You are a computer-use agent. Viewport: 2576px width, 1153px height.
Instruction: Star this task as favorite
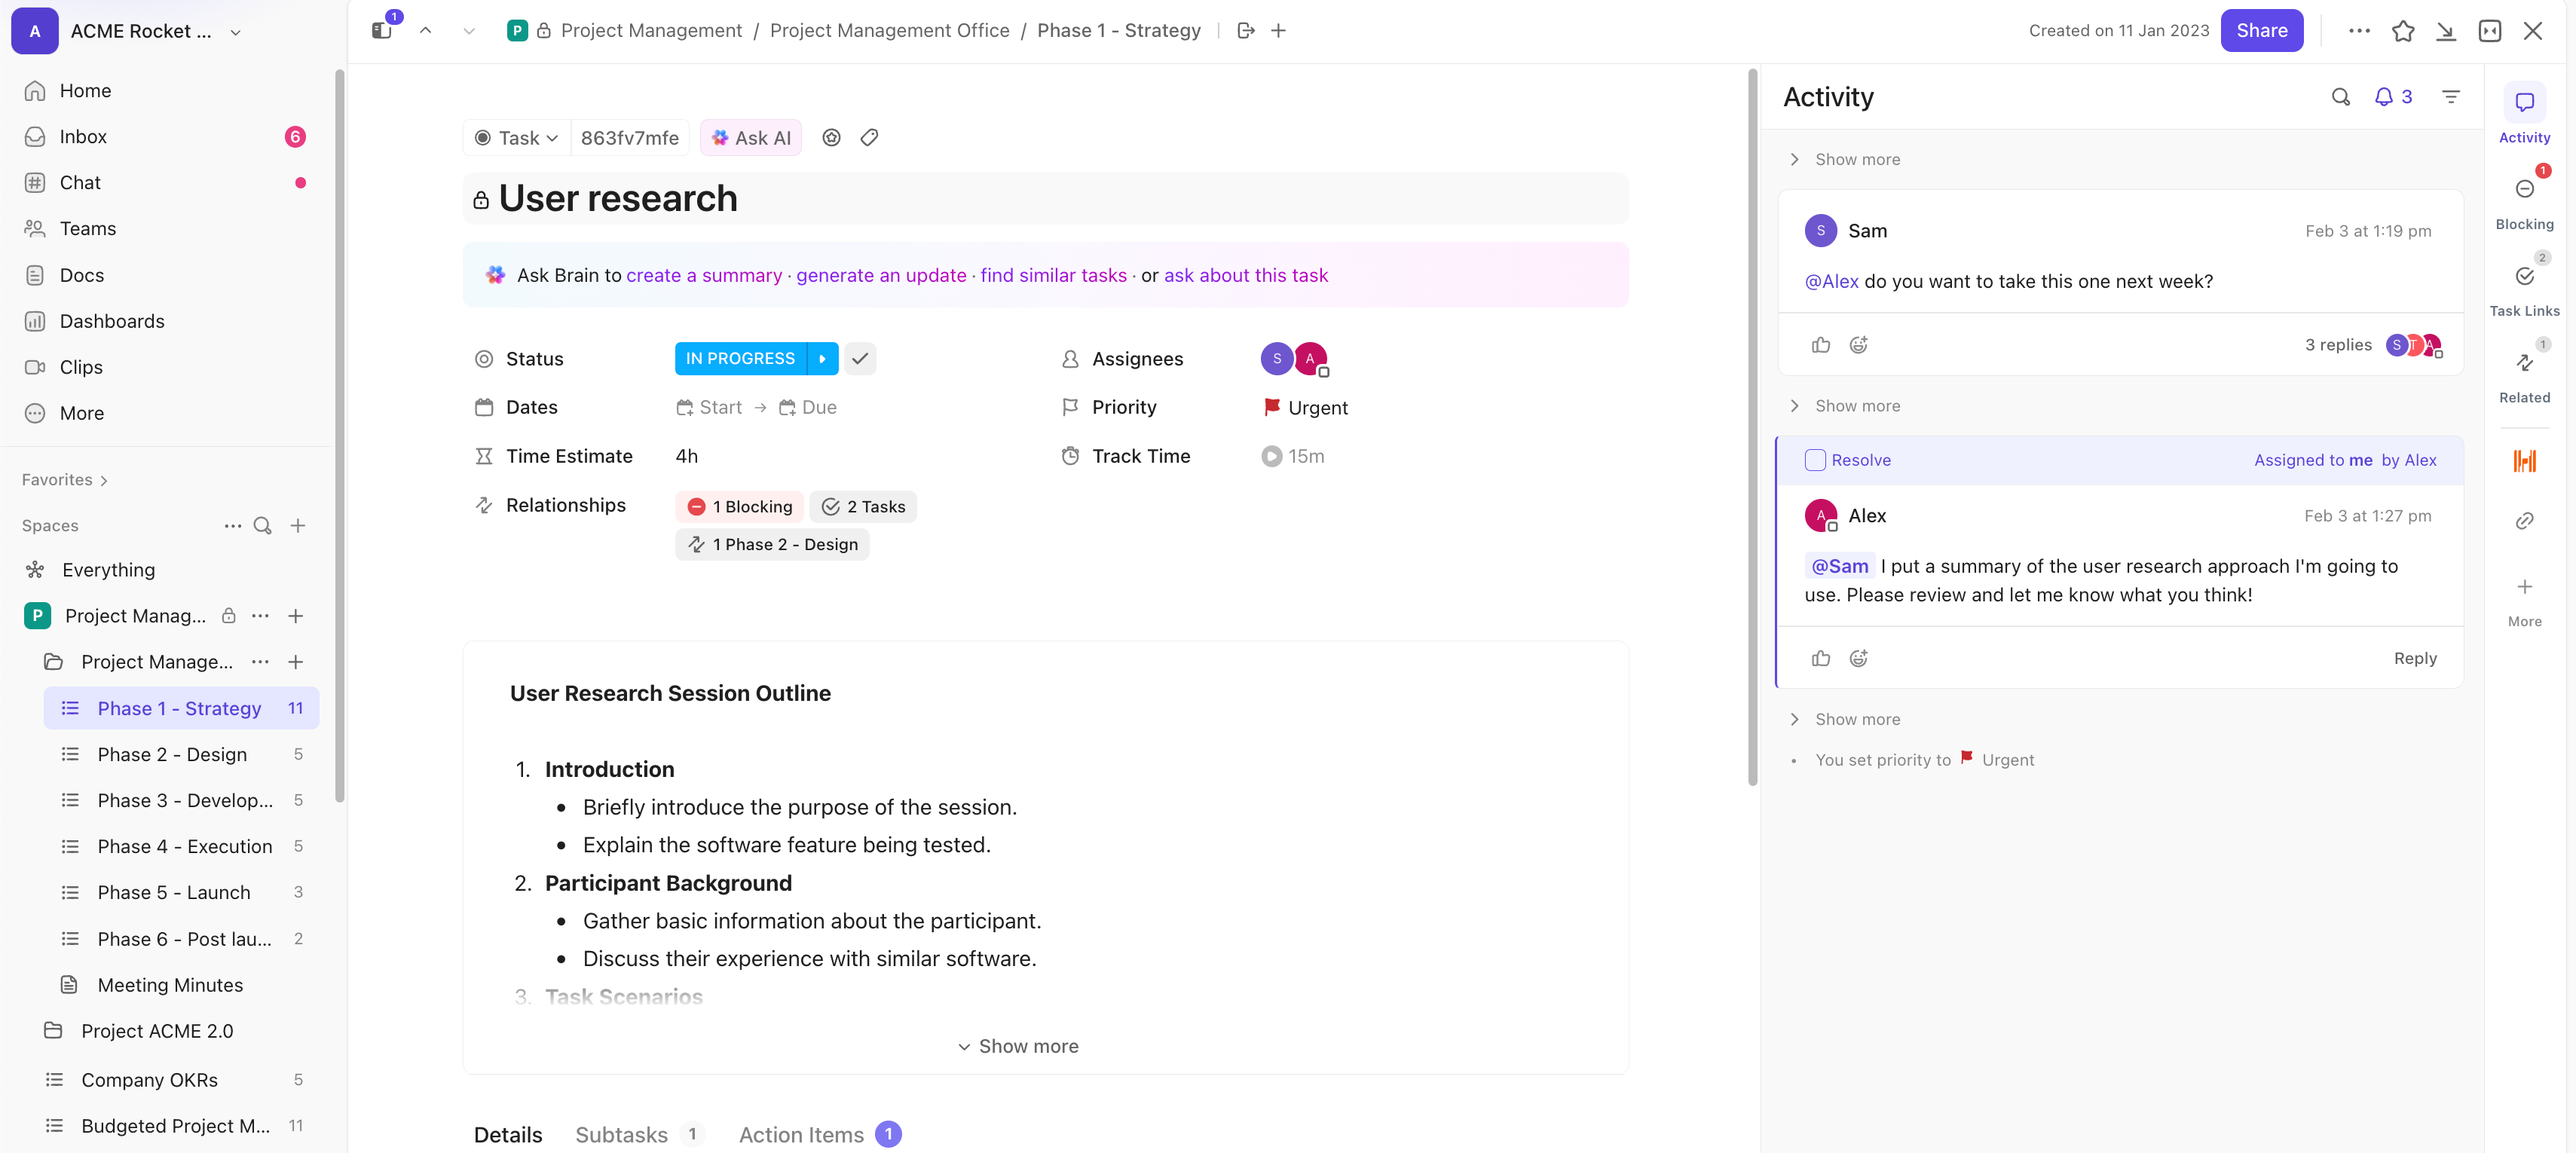coord(2403,31)
